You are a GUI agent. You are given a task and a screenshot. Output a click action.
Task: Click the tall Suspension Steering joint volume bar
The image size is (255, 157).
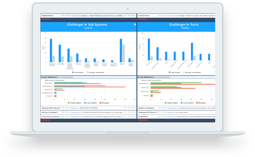click(51, 51)
